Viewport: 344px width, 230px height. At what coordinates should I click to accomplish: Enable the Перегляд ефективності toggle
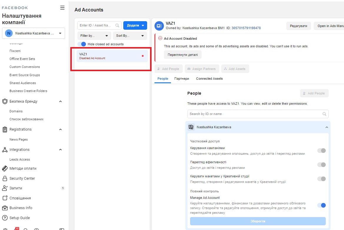pos(322,165)
